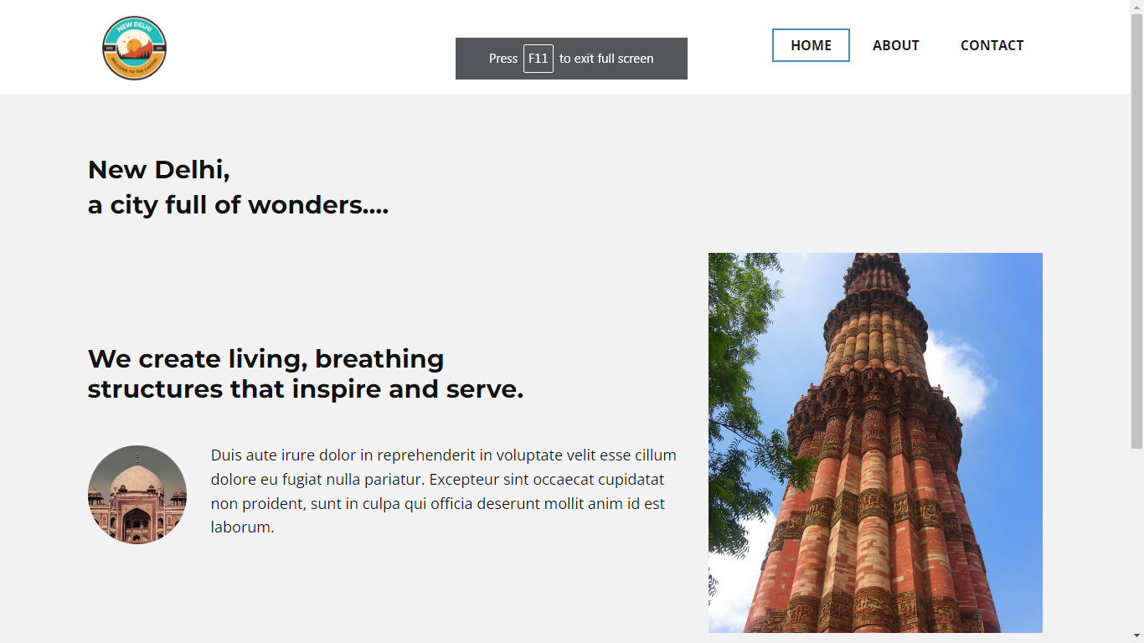This screenshot has height=643, width=1144.
Task: Click the scrollbar up arrow
Action: coord(1137,6)
